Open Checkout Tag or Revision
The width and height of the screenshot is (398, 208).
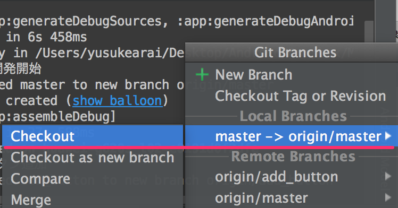tap(292, 96)
